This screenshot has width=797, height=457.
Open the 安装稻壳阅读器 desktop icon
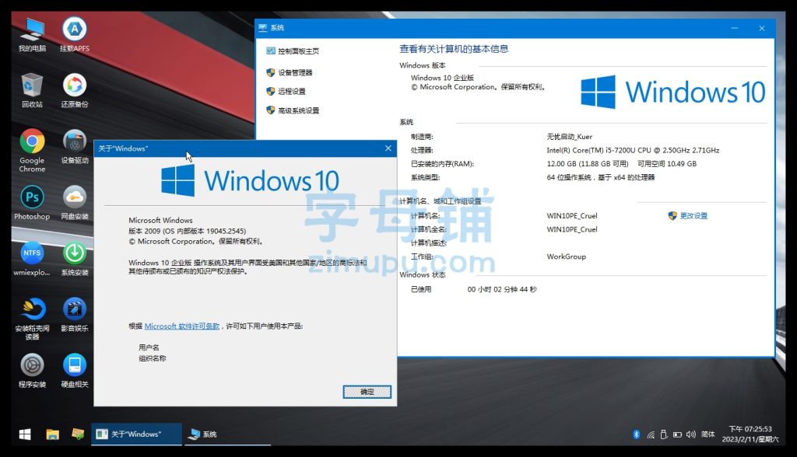pos(32,319)
